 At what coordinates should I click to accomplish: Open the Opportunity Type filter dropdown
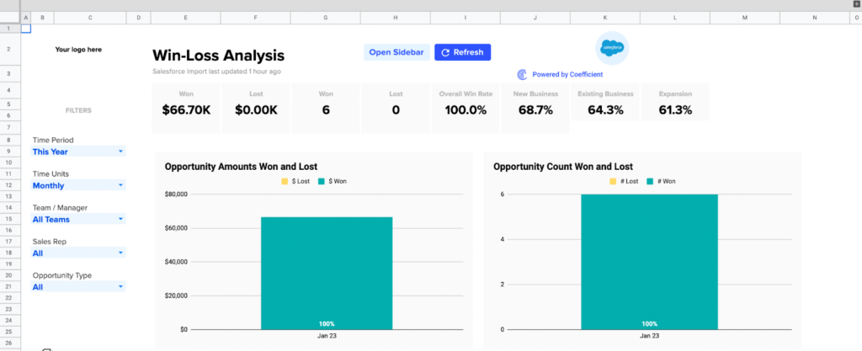[x=77, y=287]
